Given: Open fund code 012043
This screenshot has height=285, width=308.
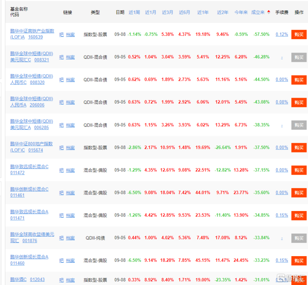Looking at the screenshot, I should pyautogui.click(x=37, y=279).
